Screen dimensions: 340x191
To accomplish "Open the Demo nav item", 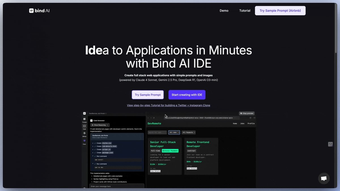I will [224, 11].
